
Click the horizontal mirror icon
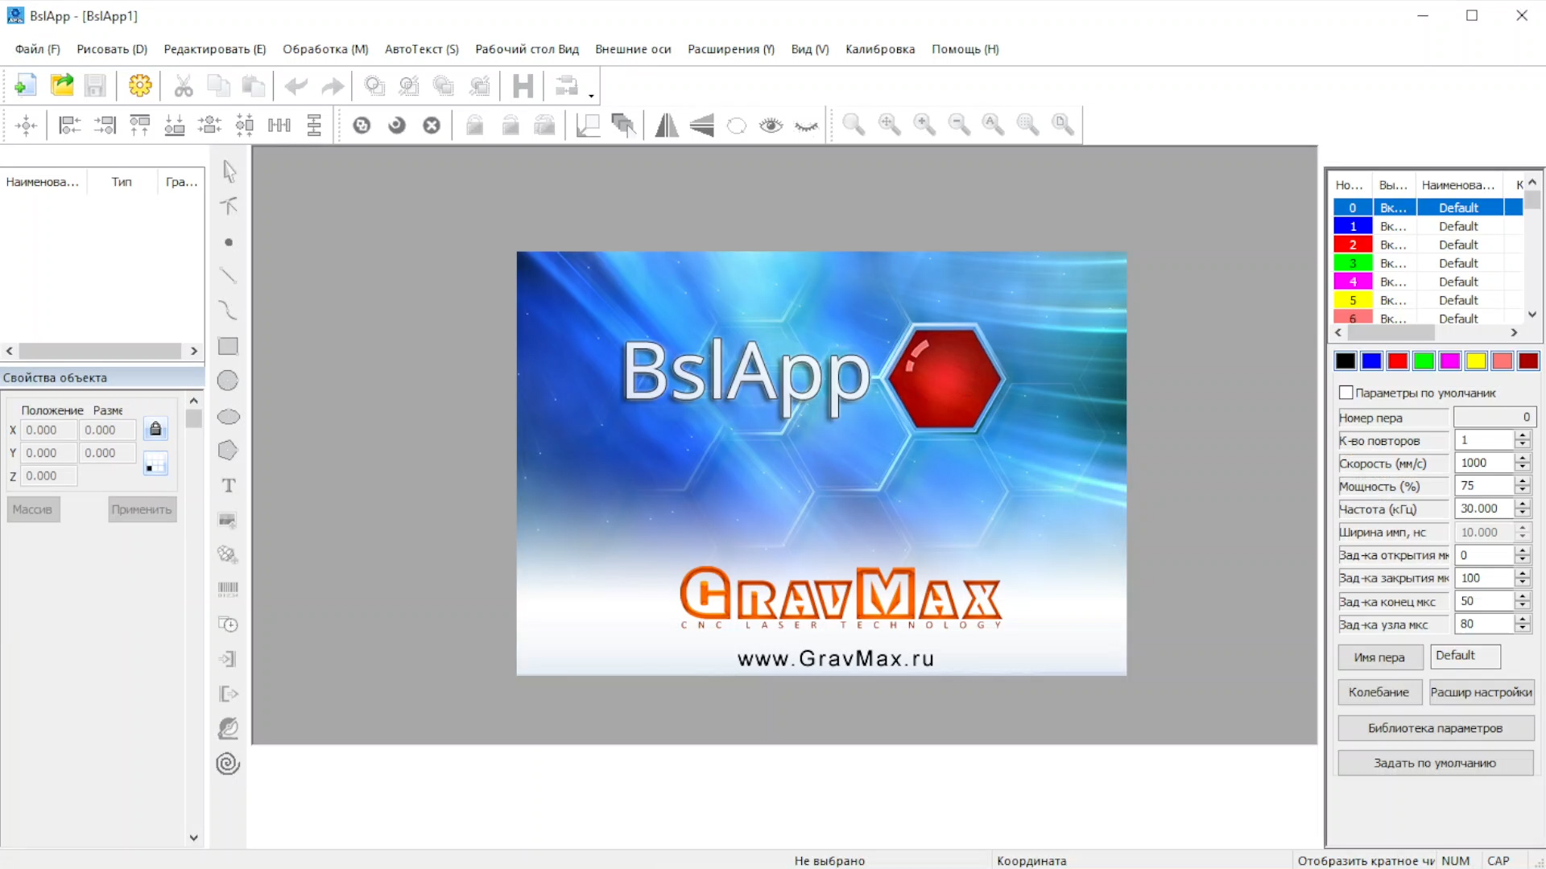667,125
